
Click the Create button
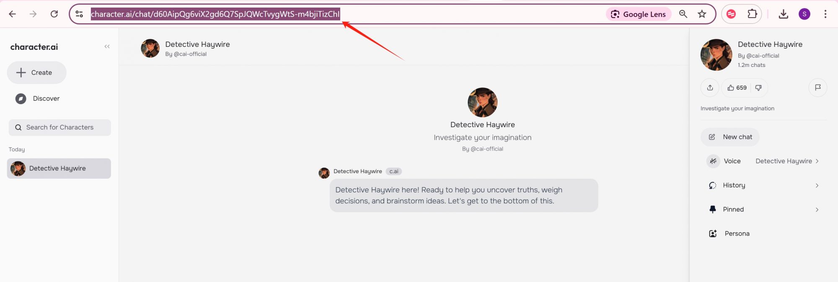36,72
